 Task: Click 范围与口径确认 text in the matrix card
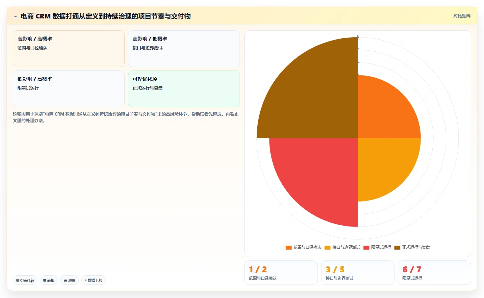32,48
